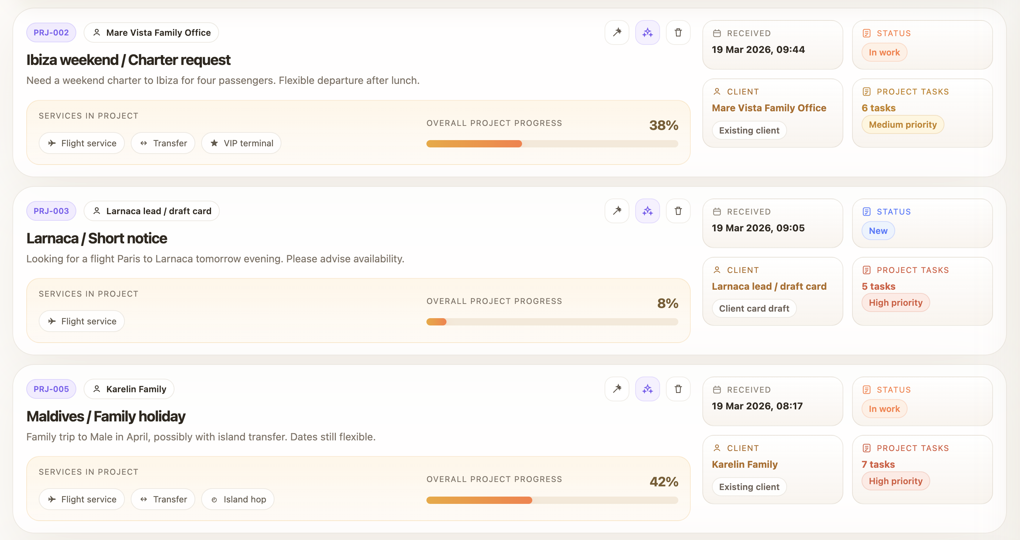Click the Island hop icon on Maldives card

pyautogui.click(x=214, y=499)
